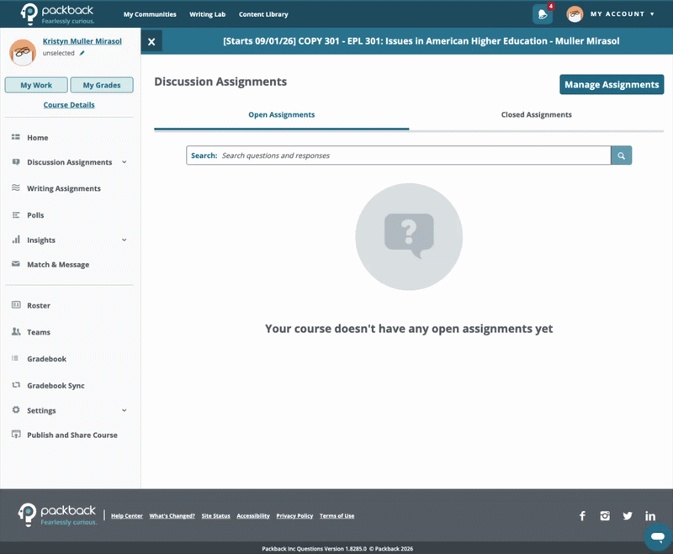Click the Kristyn profile picture in sidebar

click(23, 52)
